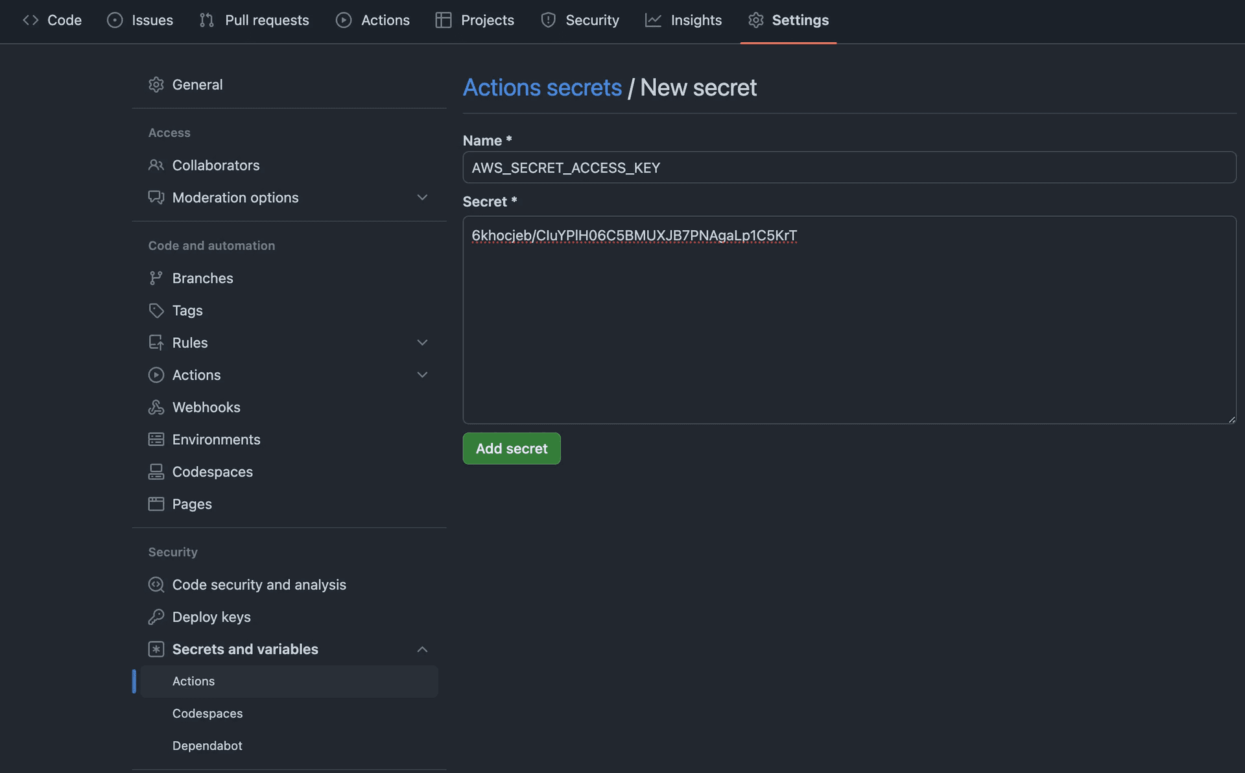Click the Webhooks icon in sidebar

[156, 407]
